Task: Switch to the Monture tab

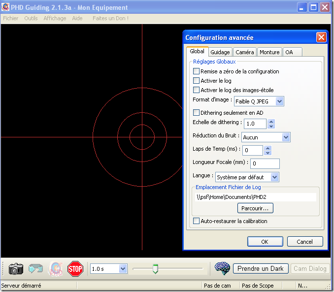Action: tap(269, 52)
